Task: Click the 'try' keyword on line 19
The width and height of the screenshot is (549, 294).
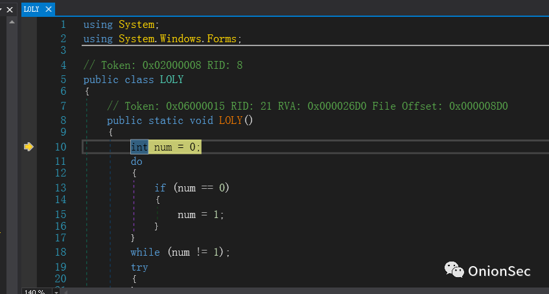Action: pos(139,267)
